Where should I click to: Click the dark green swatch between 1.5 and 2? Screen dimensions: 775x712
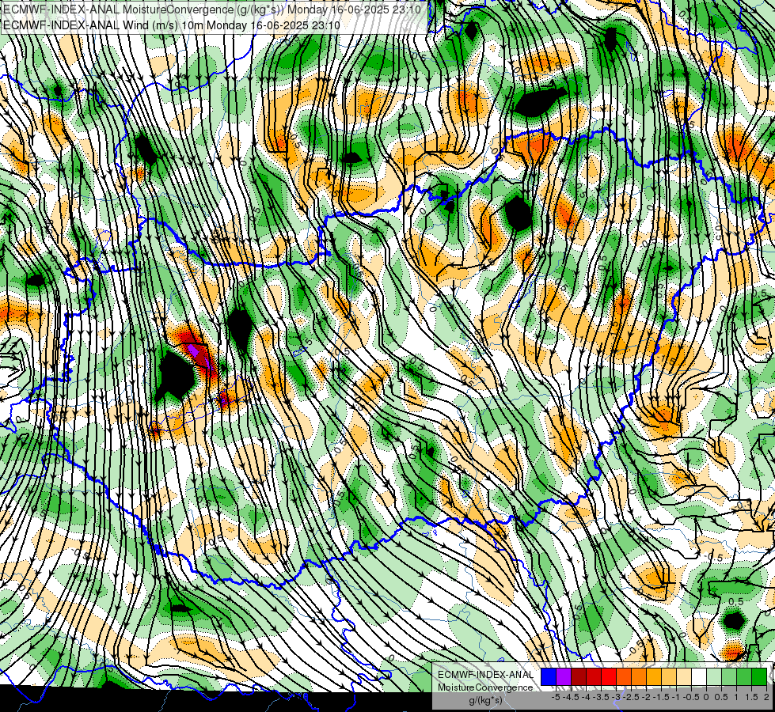tap(759, 677)
